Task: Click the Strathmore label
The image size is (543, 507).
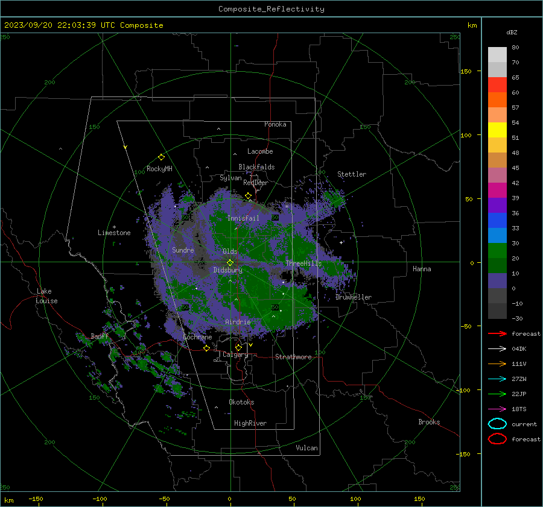Action: tap(293, 357)
